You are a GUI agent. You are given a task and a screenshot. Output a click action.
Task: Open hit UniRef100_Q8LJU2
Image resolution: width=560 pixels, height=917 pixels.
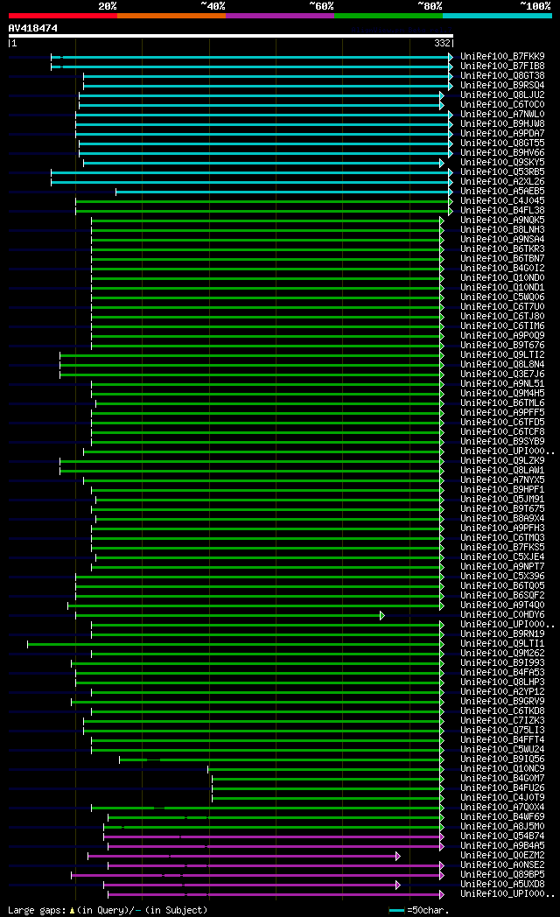point(502,95)
